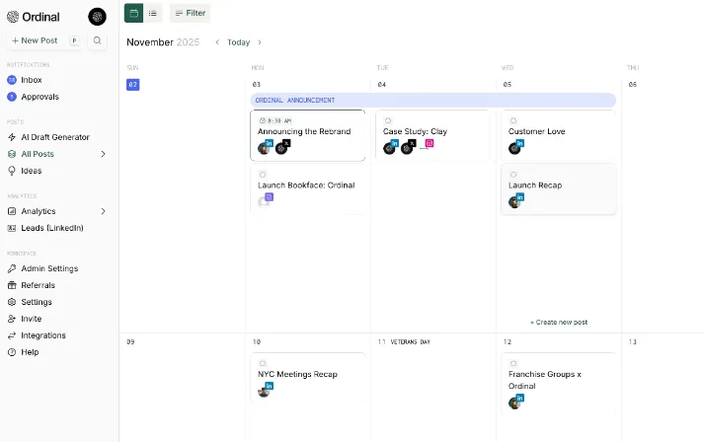Open Integrations from sidebar

(x=43, y=335)
